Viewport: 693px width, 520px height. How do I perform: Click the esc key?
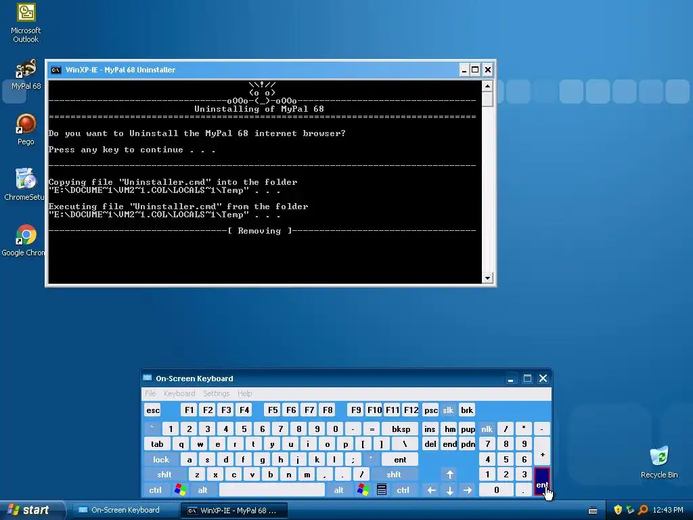coord(153,410)
